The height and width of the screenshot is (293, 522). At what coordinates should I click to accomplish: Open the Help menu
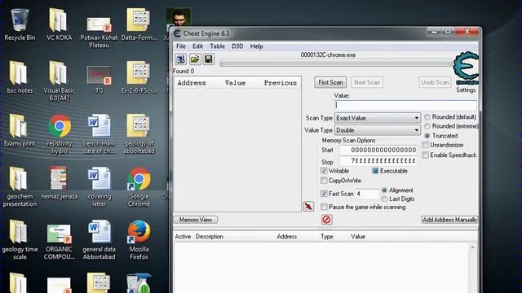[x=257, y=46]
